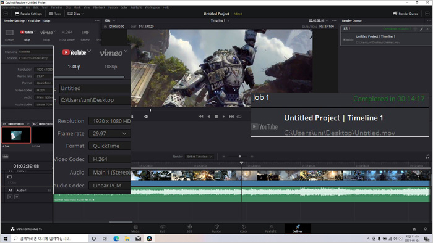433x243 pixels.
Task: Open project manager home icon
Action: [414, 229]
